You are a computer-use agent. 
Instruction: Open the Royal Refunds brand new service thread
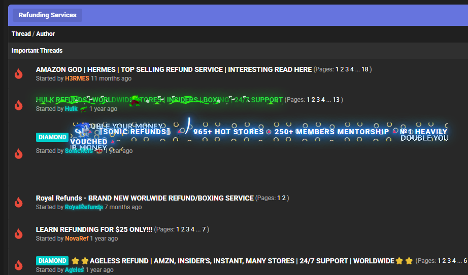145,198
